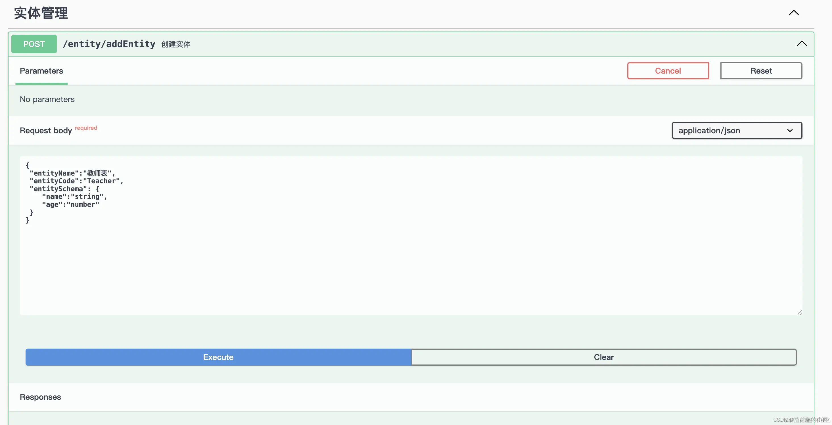The image size is (832, 425).
Task: Click the 实体管理 tag heading
Action: [x=41, y=13]
